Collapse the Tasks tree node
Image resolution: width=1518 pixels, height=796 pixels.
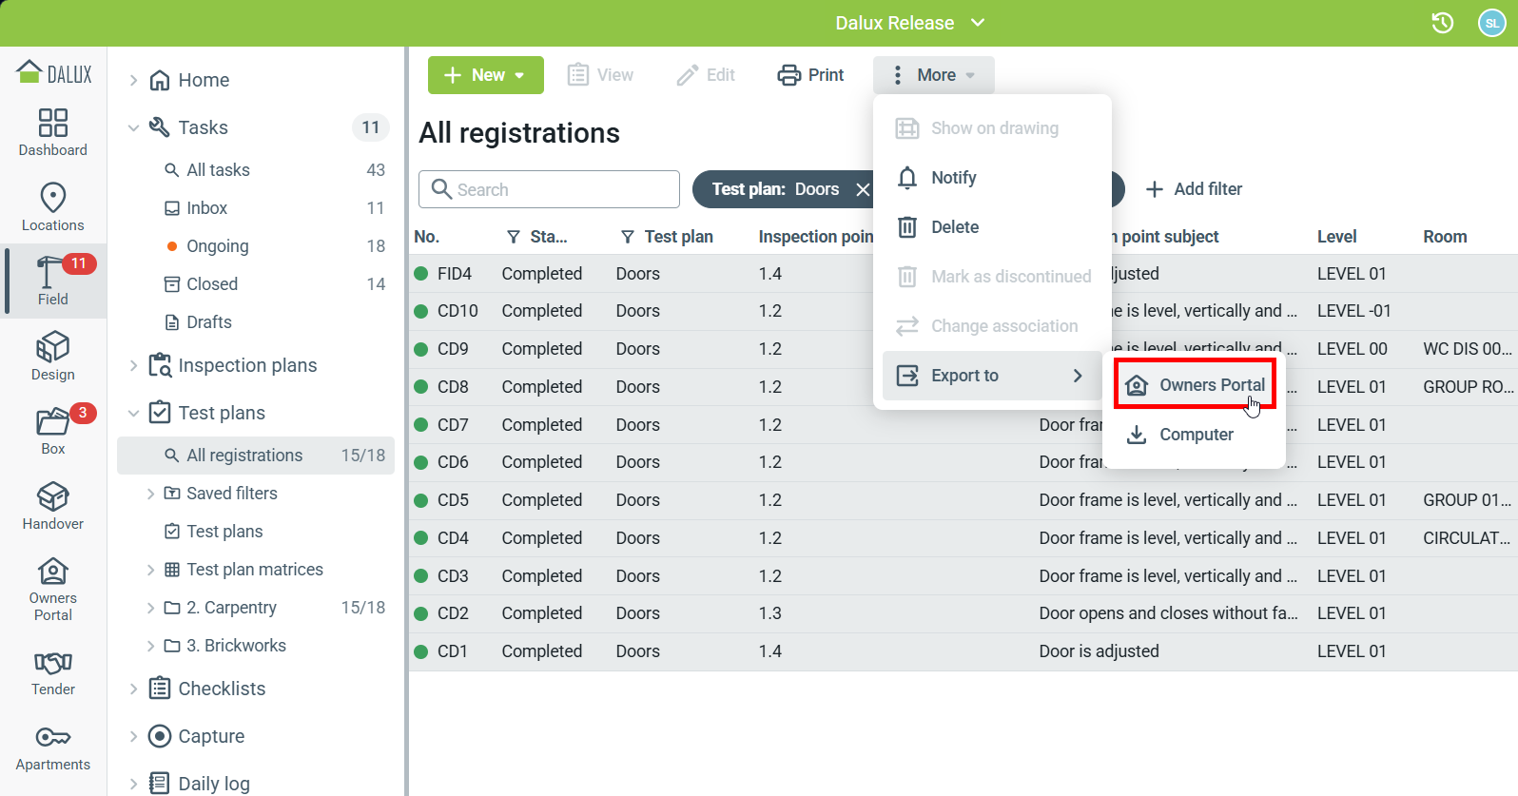point(134,127)
